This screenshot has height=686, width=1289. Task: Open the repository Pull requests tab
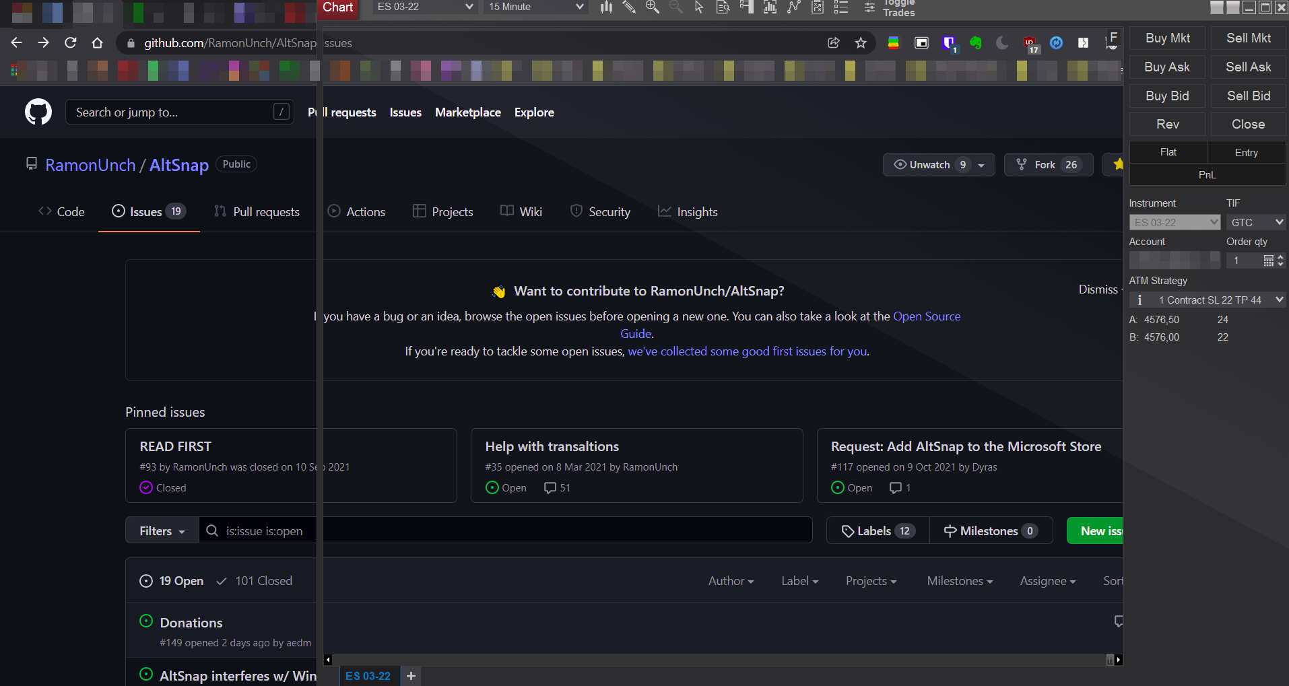click(257, 211)
